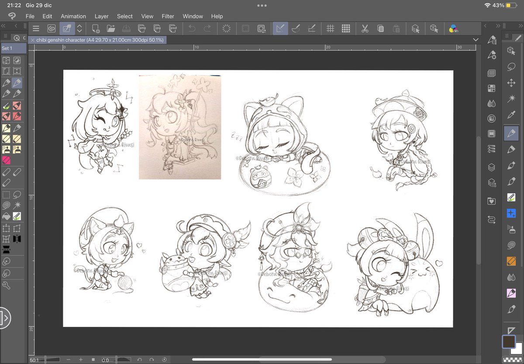Image resolution: width=524 pixels, height=364 pixels.
Task: Undo the last action
Action: pos(192,29)
